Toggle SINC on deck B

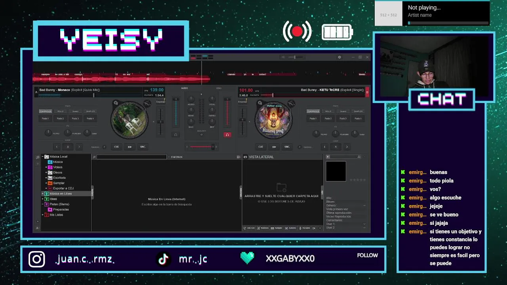coord(287,147)
